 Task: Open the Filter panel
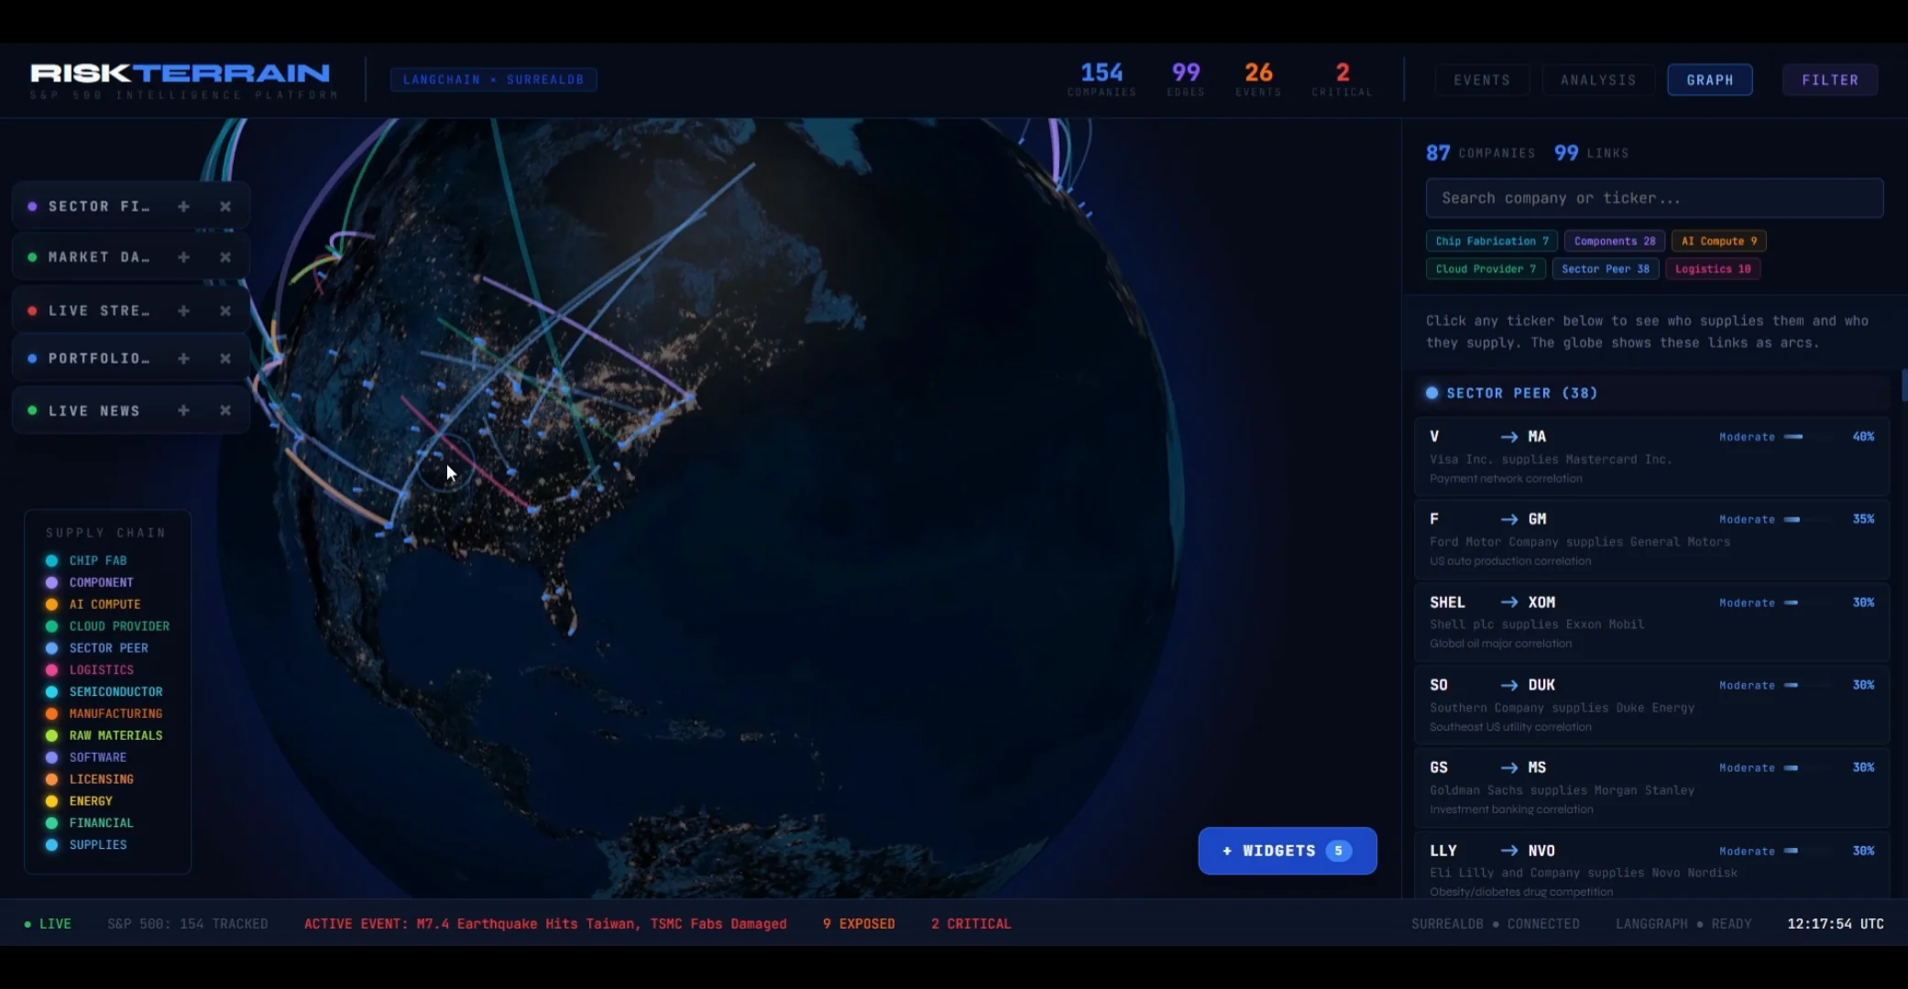click(x=1830, y=80)
